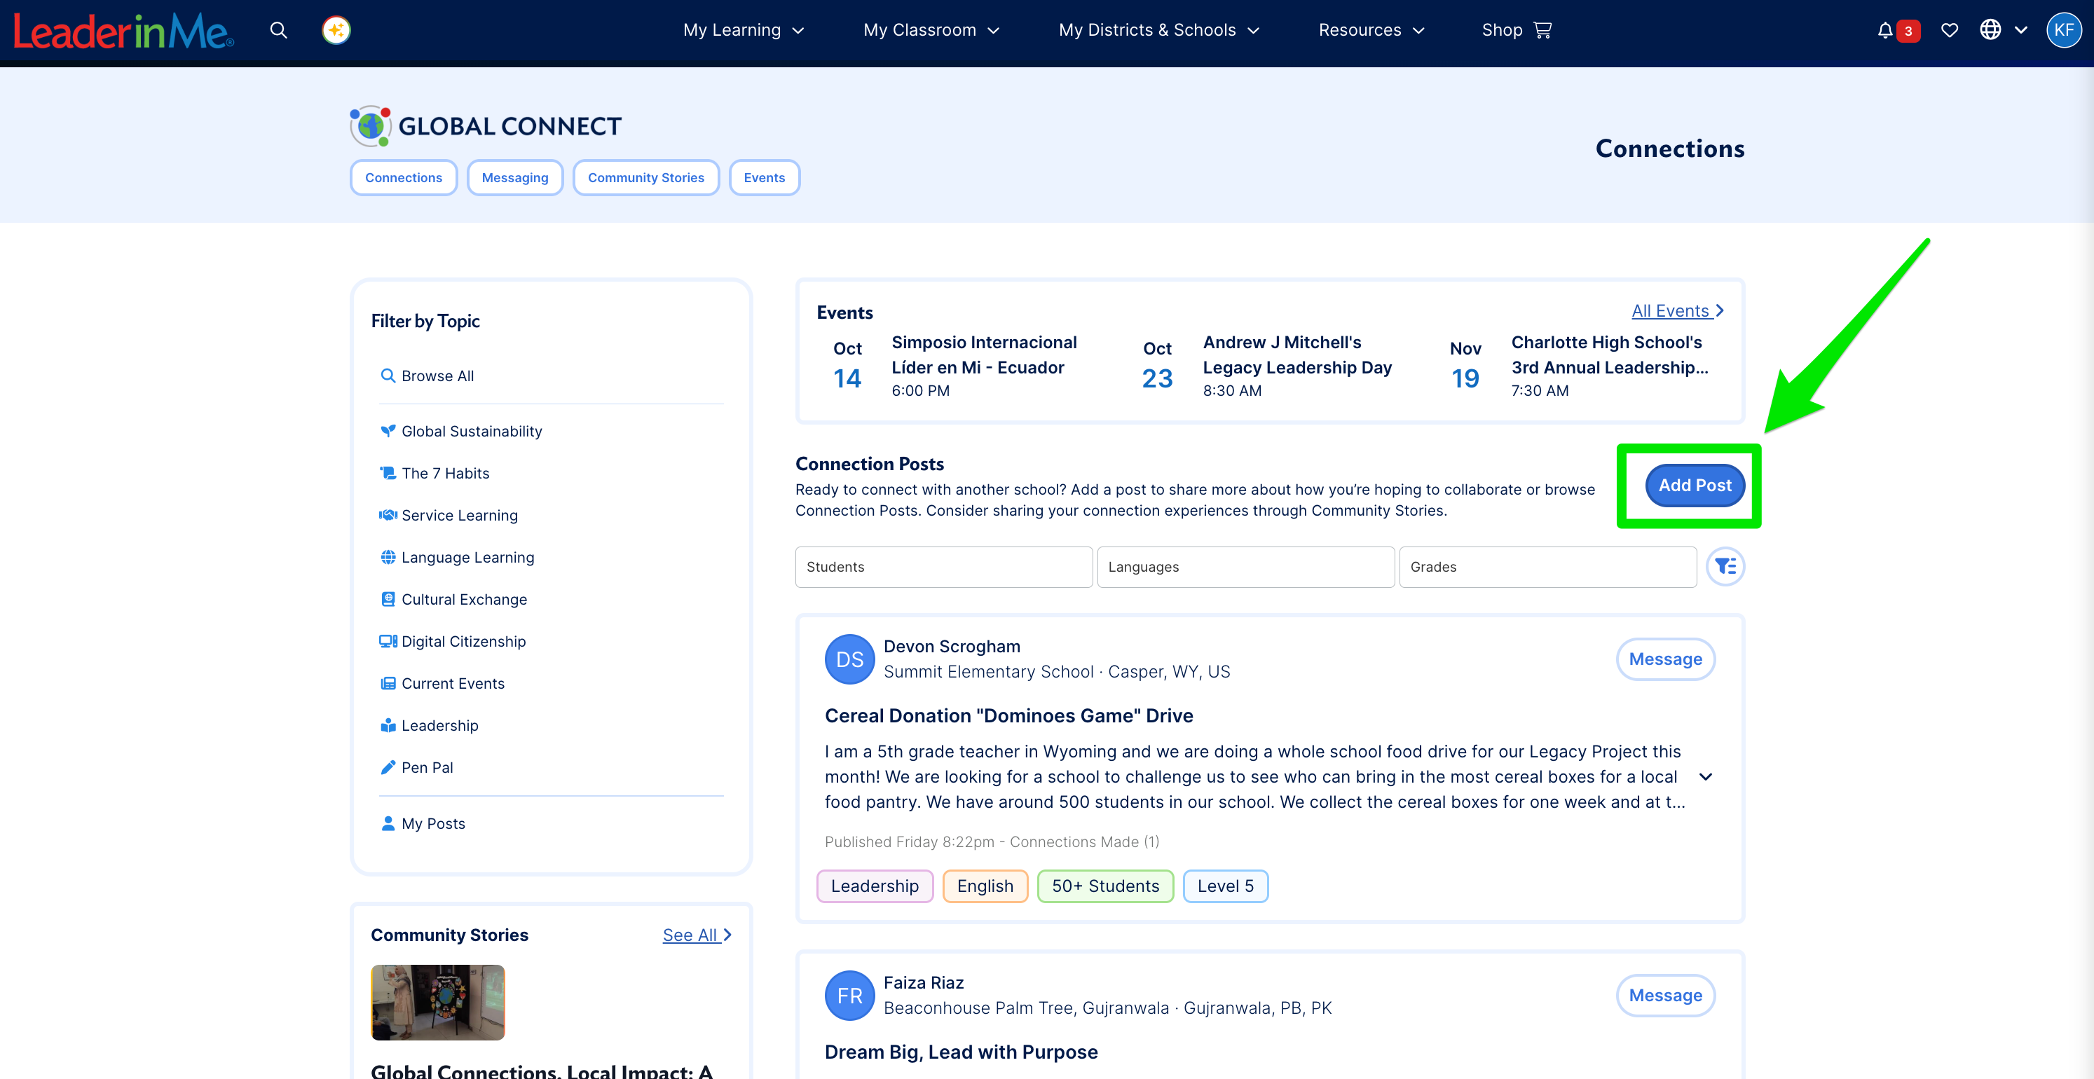
Task: Filter by Pen Pal topic
Action: coord(416,767)
